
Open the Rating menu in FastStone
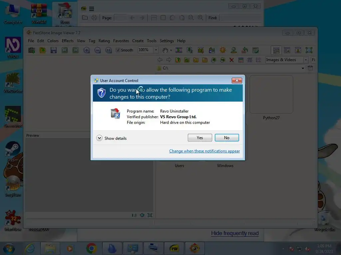[x=104, y=41]
